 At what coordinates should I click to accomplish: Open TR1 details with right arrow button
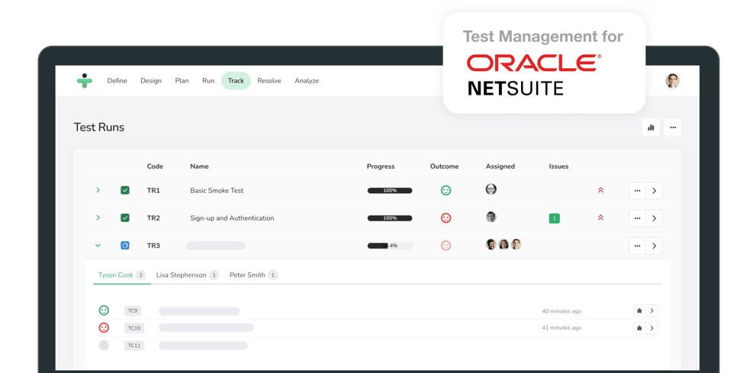coord(655,191)
